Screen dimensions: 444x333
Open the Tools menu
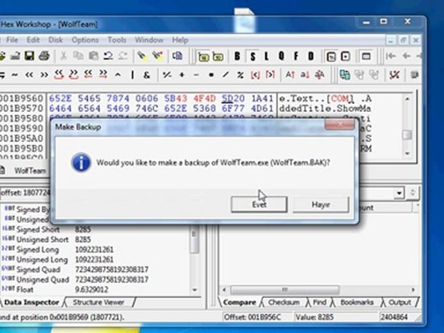(117, 40)
